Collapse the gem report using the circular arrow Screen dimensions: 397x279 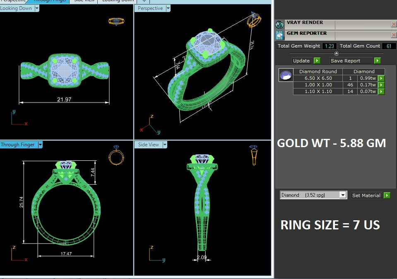(337, 53)
